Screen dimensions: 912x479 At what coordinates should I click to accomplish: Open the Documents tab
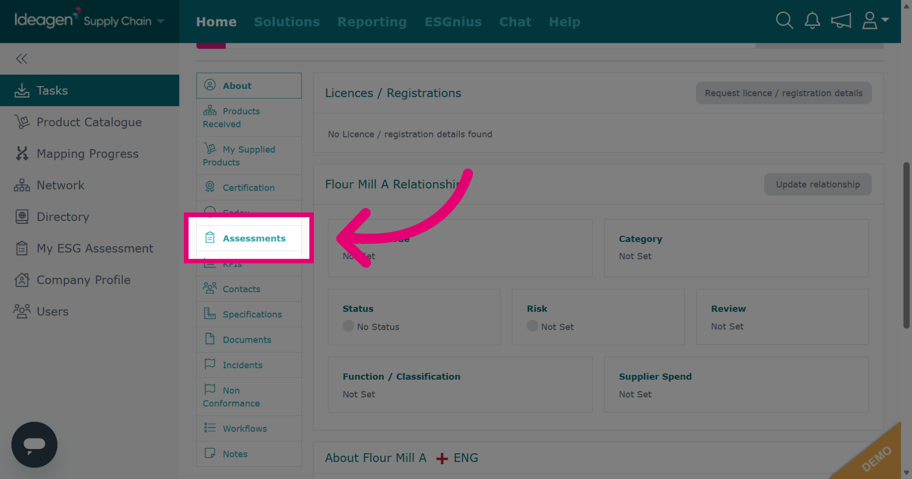pos(249,339)
